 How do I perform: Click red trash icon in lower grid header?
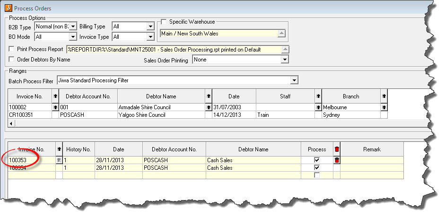337,149
